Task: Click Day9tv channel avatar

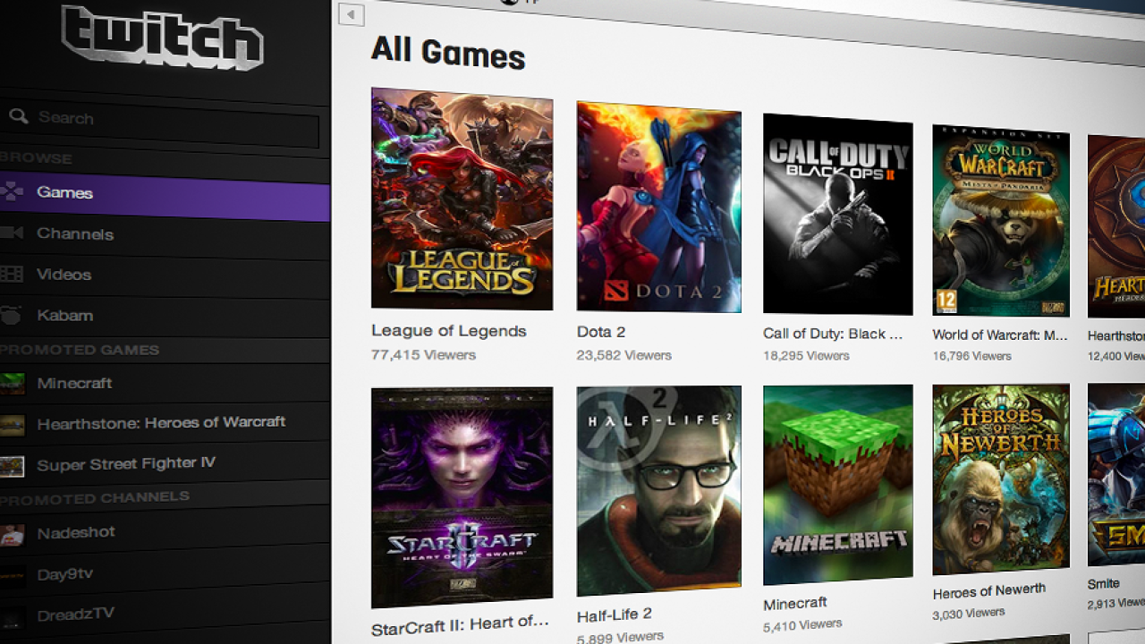Action: pos(12,576)
